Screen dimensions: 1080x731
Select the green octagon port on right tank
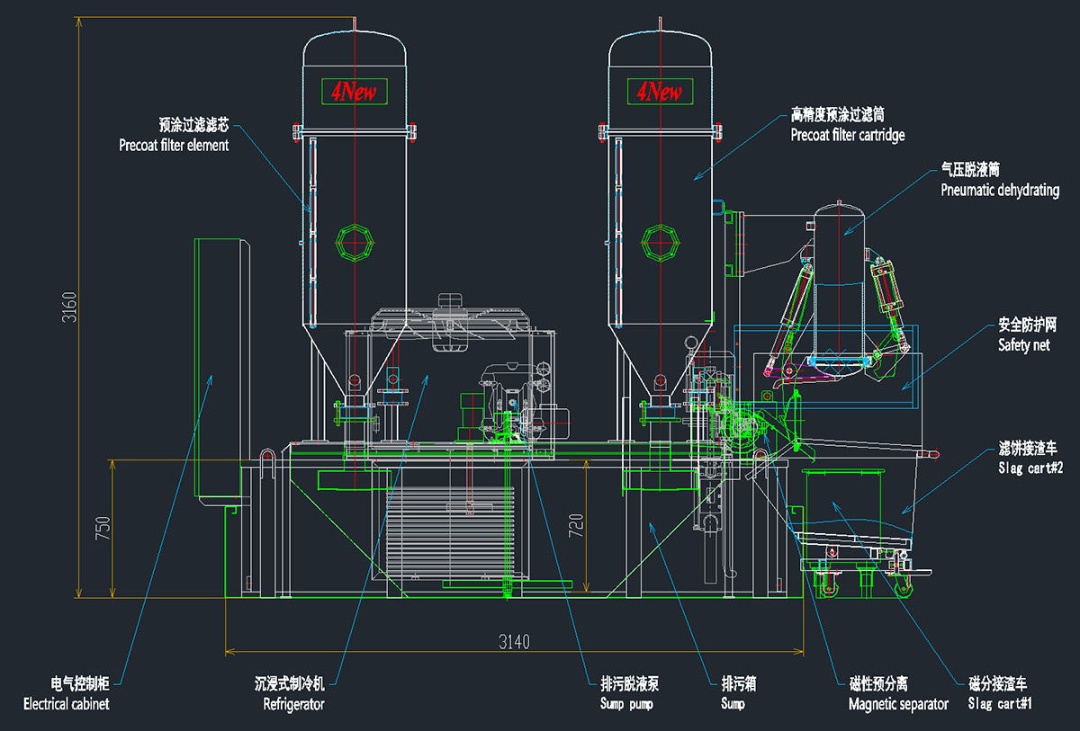tap(660, 241)
